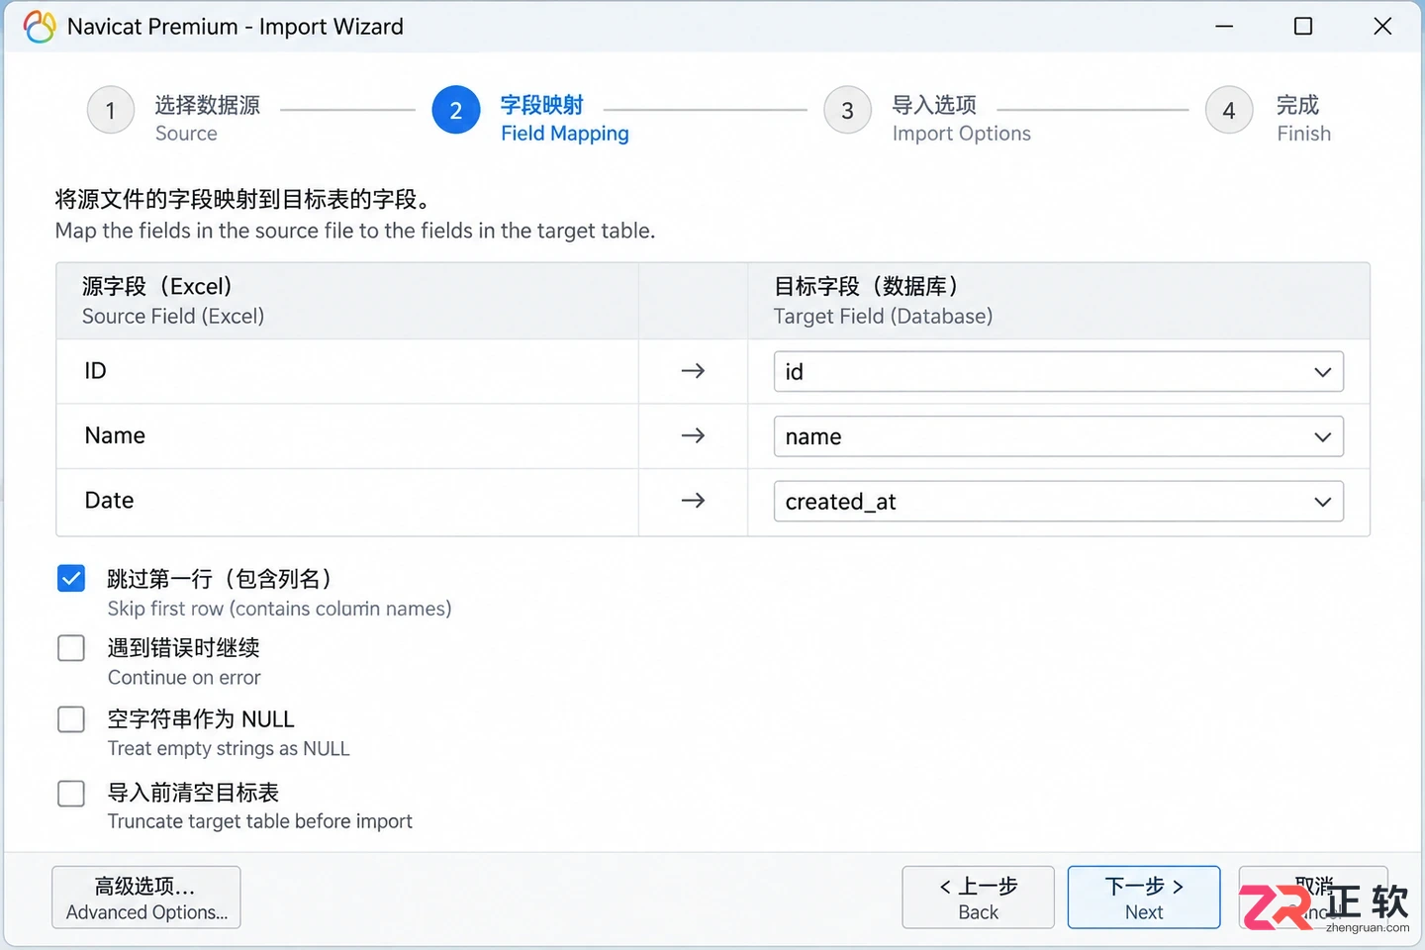1425x950 pixels.
Task: Click step 2 circle for Field Mapping
Action: tap(456, 110)
